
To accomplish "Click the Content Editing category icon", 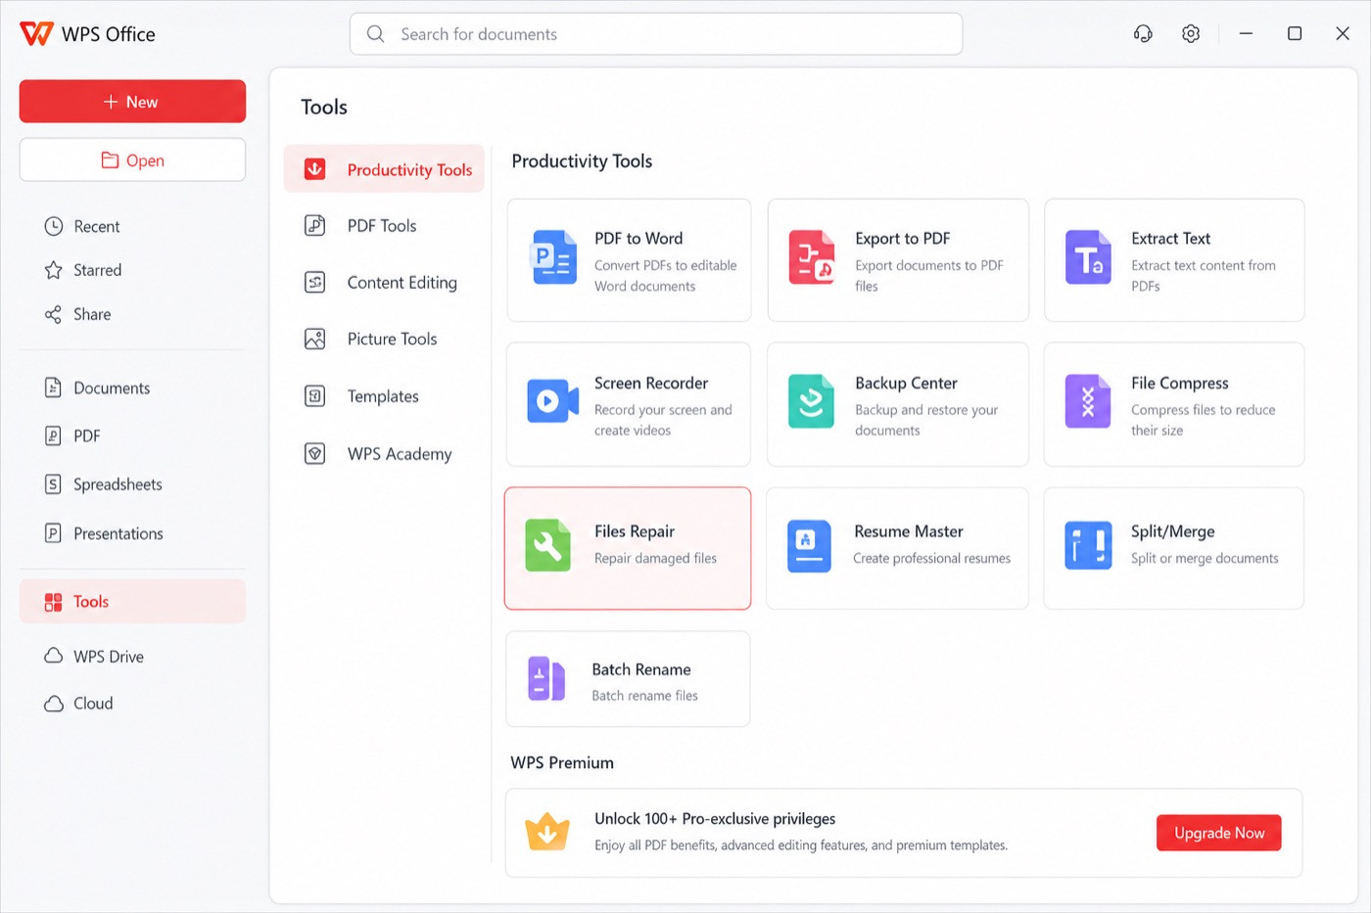I will click(x=314, y=283).
